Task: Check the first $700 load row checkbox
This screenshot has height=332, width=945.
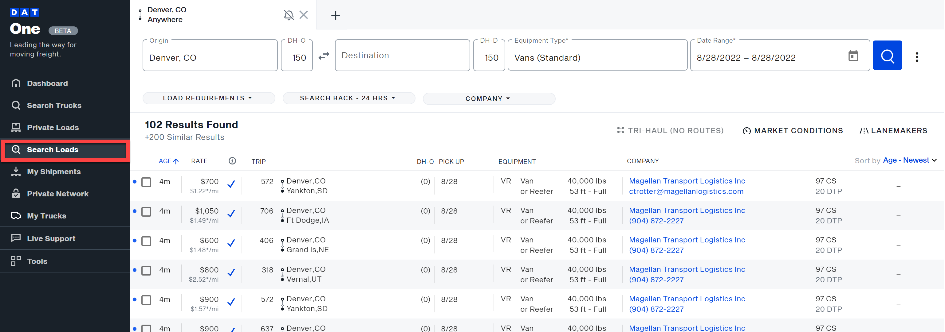Action: (147, 182)
